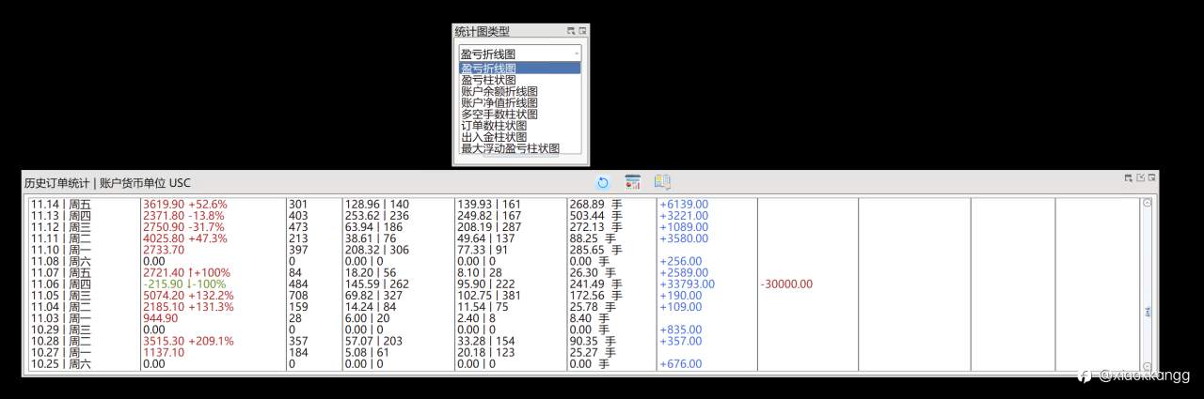This screenshot has height=399, width=1204.
Task: Click order count cell 708
Action: coord(298,295)
